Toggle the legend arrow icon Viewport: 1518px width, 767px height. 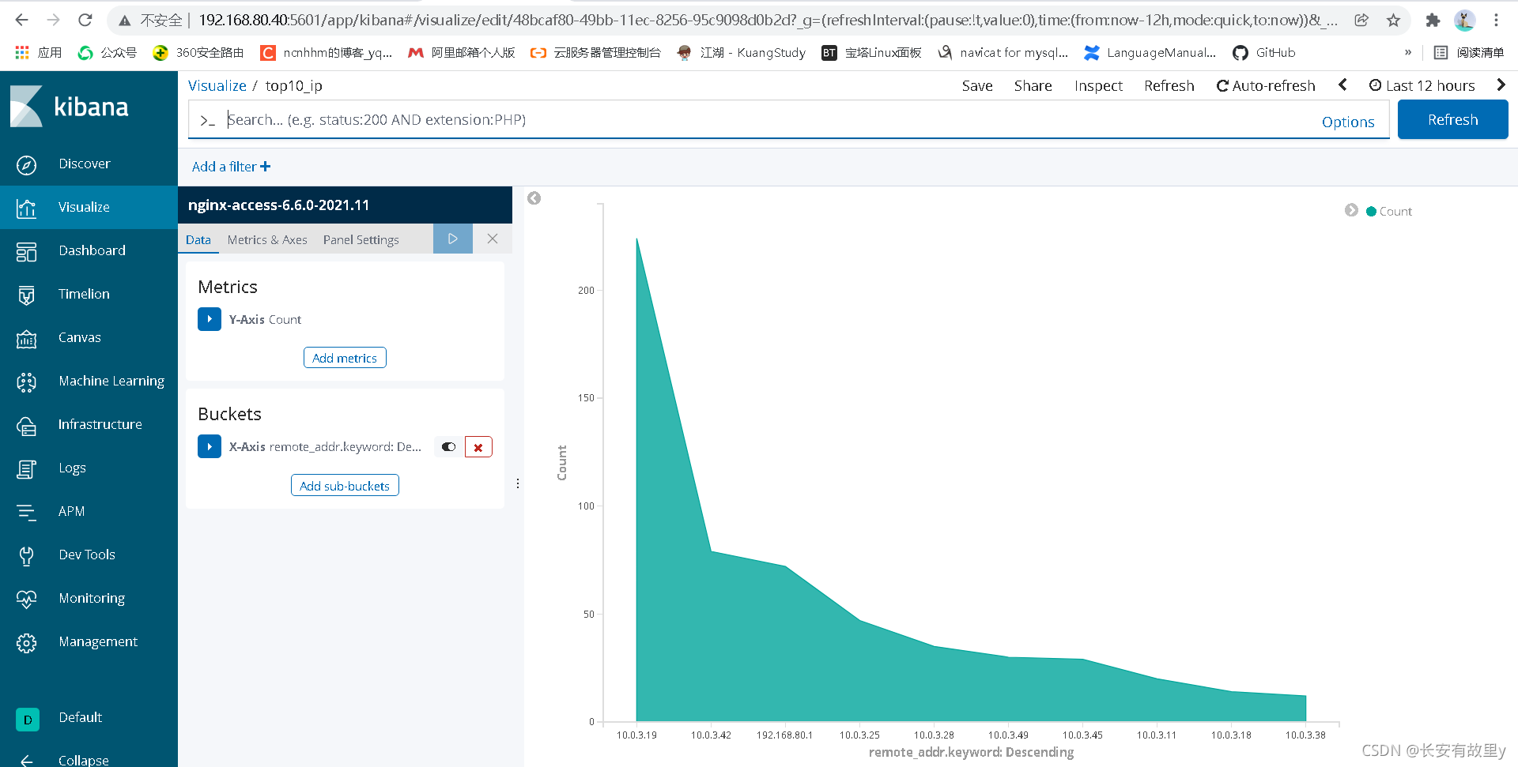(x=1351, y=210)
